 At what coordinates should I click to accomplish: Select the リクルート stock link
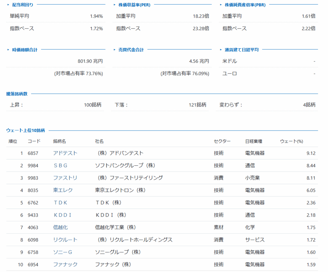pos(65,240)
